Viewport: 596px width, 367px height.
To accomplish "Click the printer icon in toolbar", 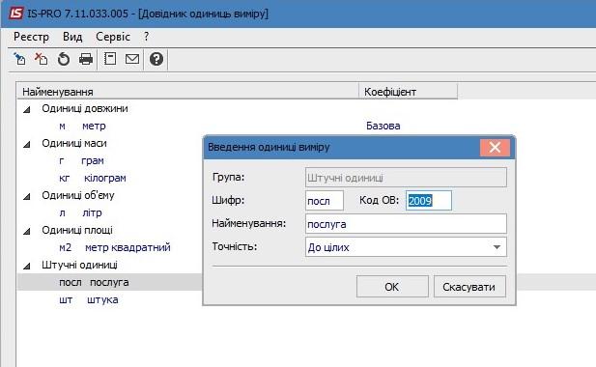I will point(86,59).
